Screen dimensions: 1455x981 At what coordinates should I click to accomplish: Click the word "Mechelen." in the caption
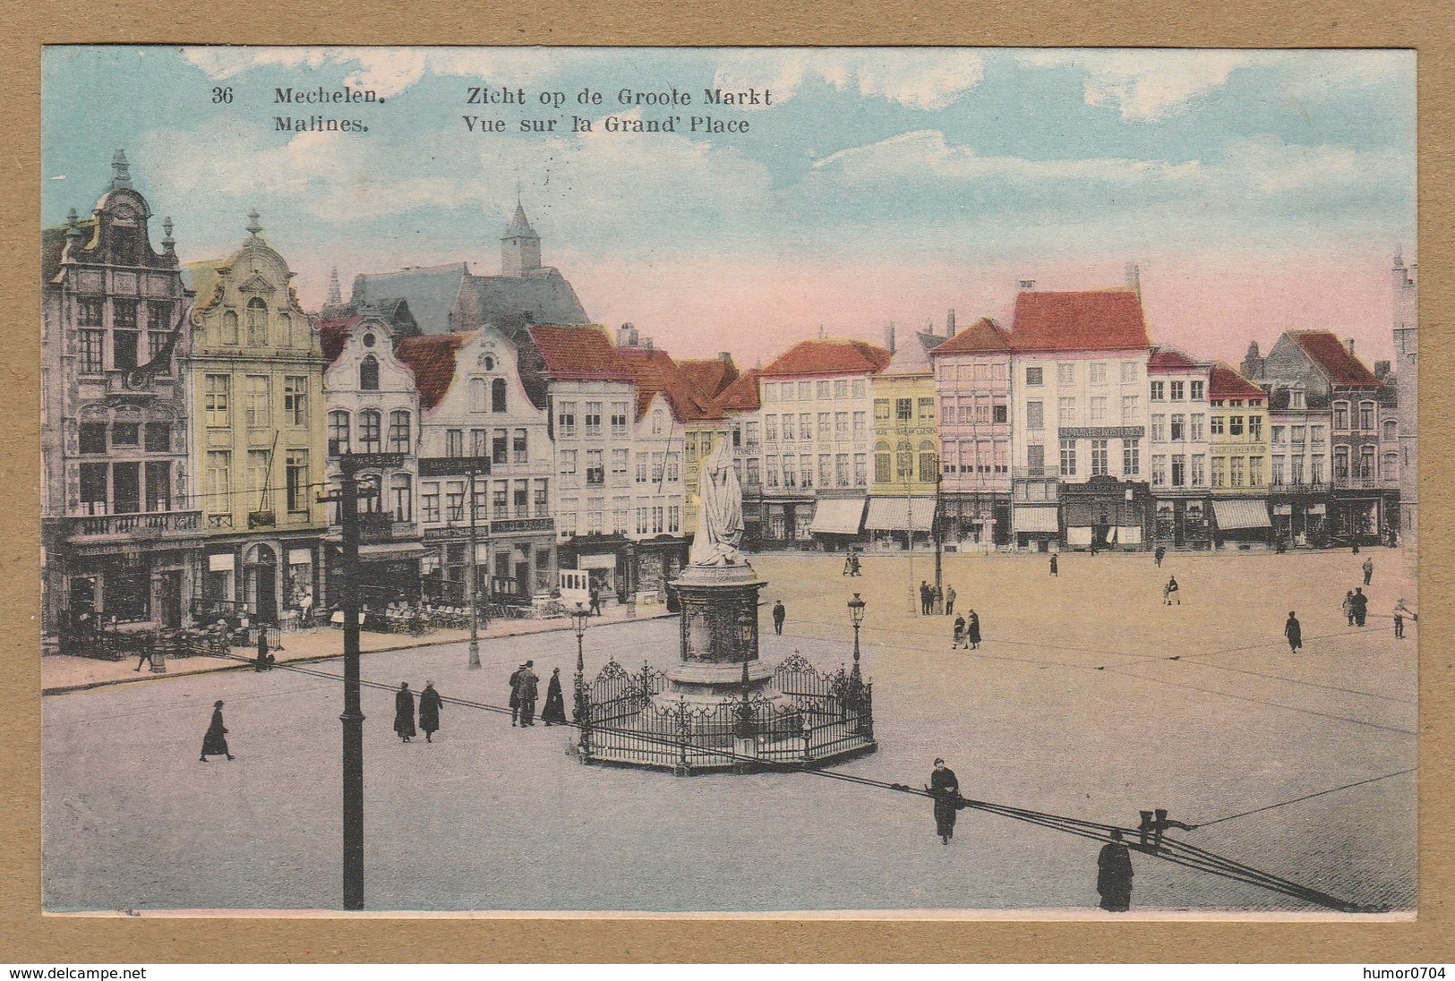330,95
